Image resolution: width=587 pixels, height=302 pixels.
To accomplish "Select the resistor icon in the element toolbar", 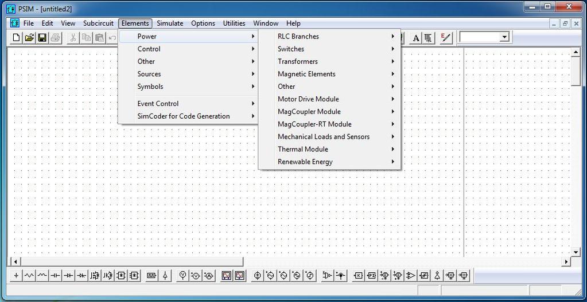I will [29, 276].
